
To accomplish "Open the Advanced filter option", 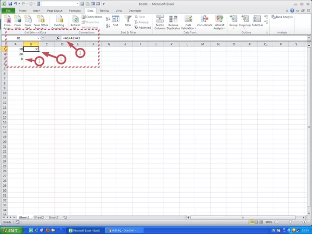I will (x=142, y=28).
